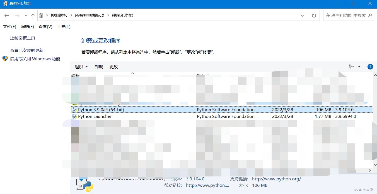Click the date cell in Python Launcher row
The height and width of the screenshot is (194, 377).
(282, 116)
